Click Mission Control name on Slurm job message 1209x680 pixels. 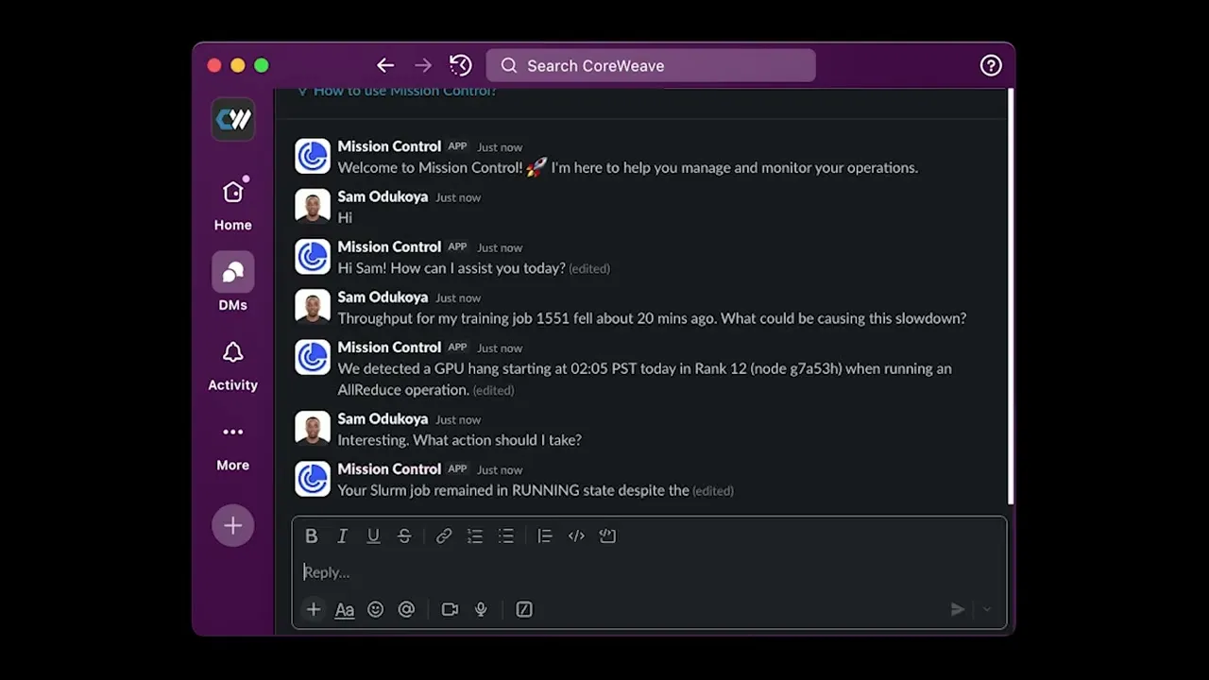[389, 468]
